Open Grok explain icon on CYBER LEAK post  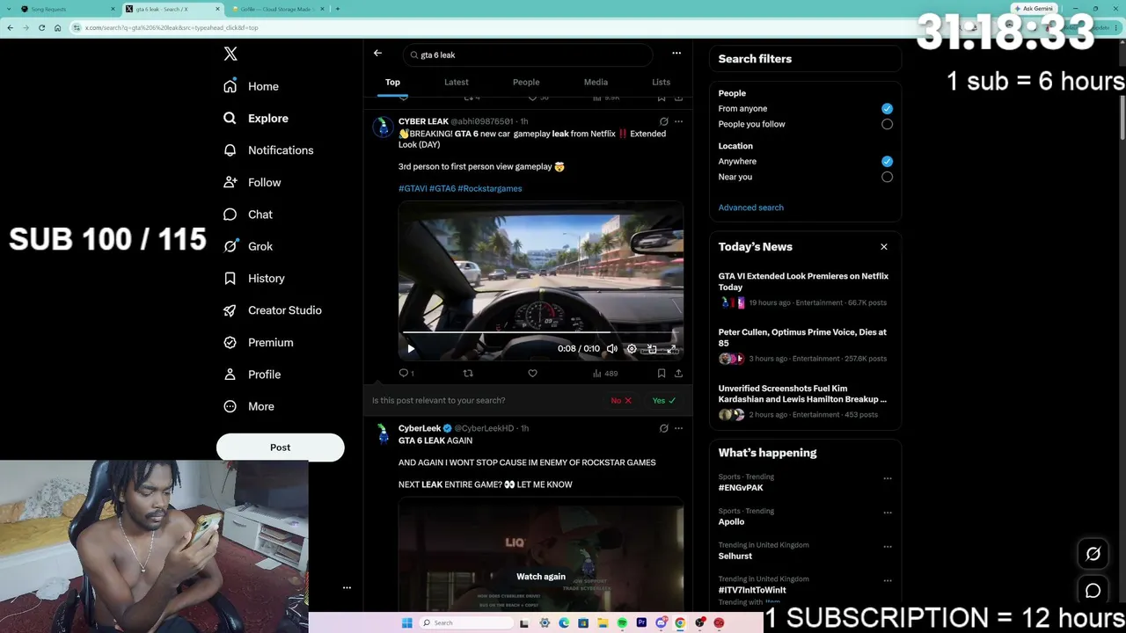[663, 121]
